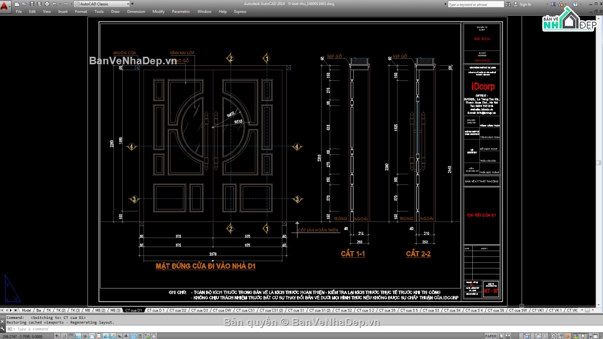Expand the Sign In dropdown arrow
The width and height of the screenshot is (603, 339).
coord(547,4)
